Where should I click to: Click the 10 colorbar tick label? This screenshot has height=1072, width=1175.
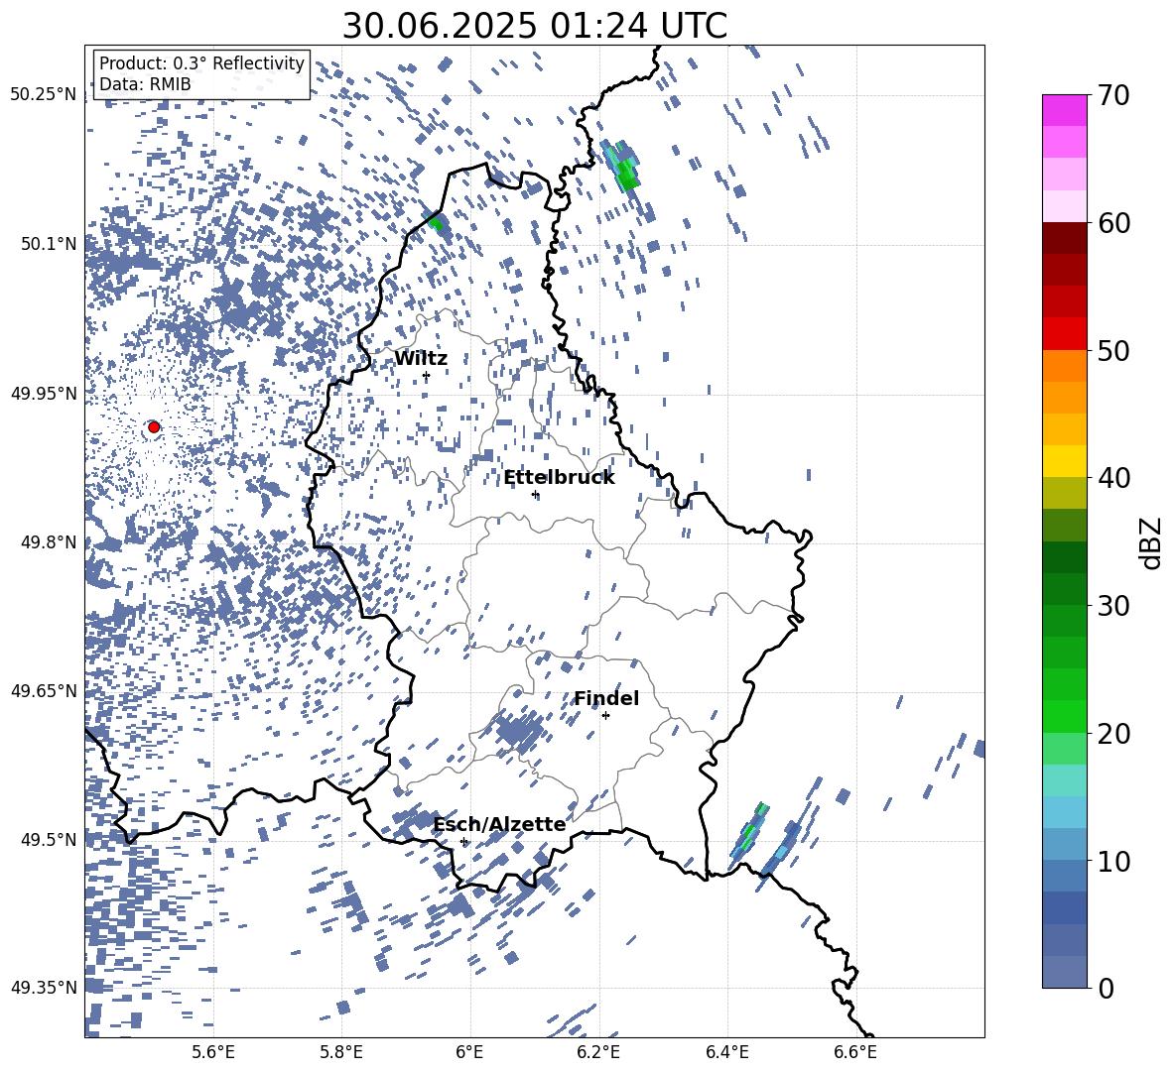pyautogui.click(x=1112, y=861)
